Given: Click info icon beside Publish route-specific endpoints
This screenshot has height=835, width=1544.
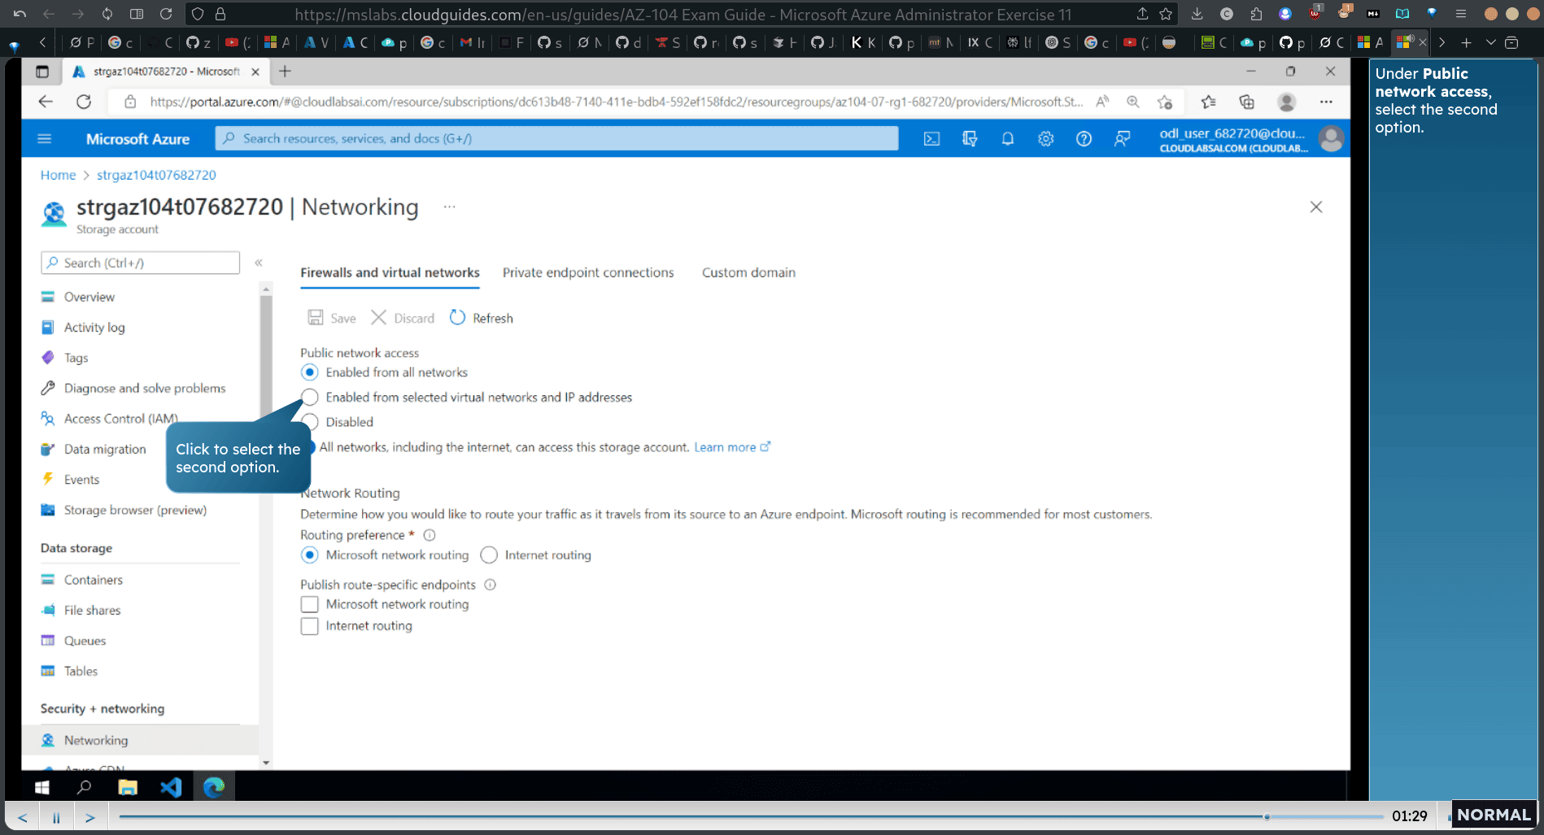Looking at the screenshot, I should click(490, 585).
